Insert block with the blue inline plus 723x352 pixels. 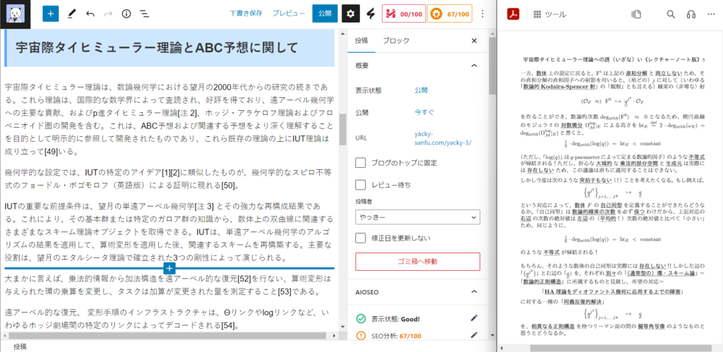coord(169,268)
